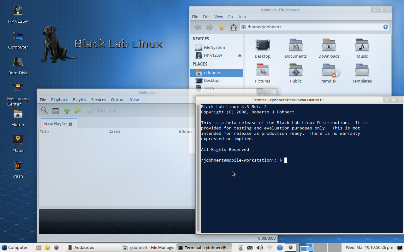Start playback with Audacious play button
Viewport: 404px width, 252px height.
(x=78, y=111)
